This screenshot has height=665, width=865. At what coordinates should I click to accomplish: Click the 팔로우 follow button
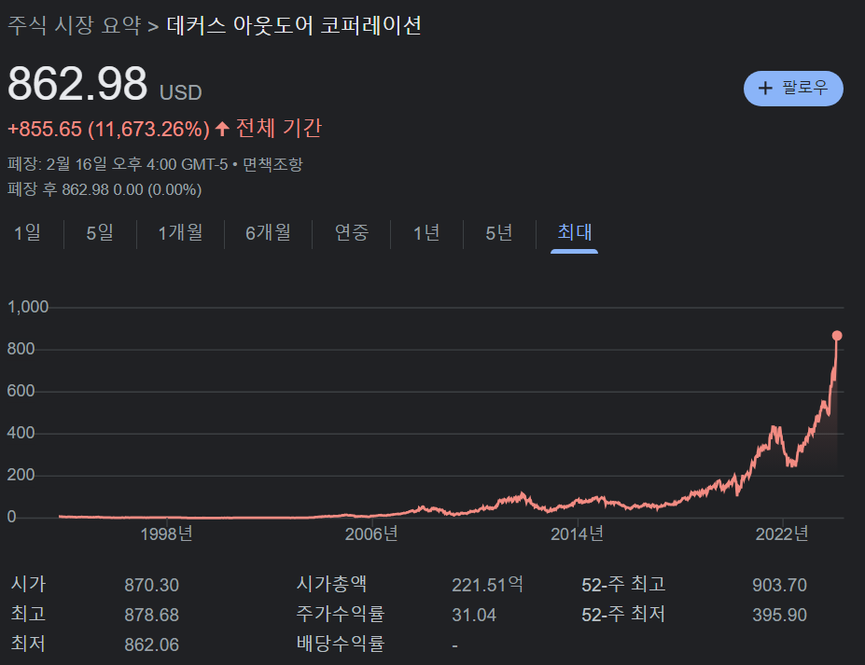pos(793,89)
